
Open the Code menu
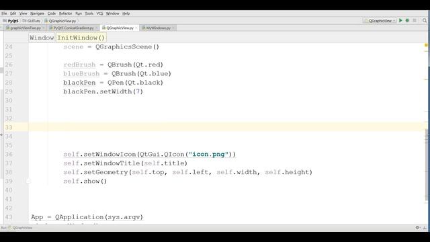[x=52, y=13]
